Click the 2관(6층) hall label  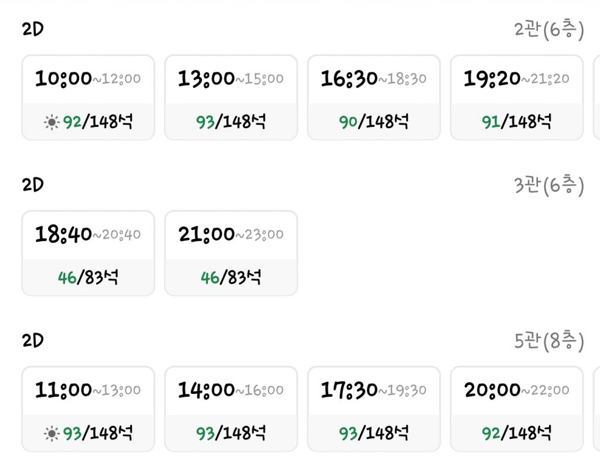click(x=548, y=29)
